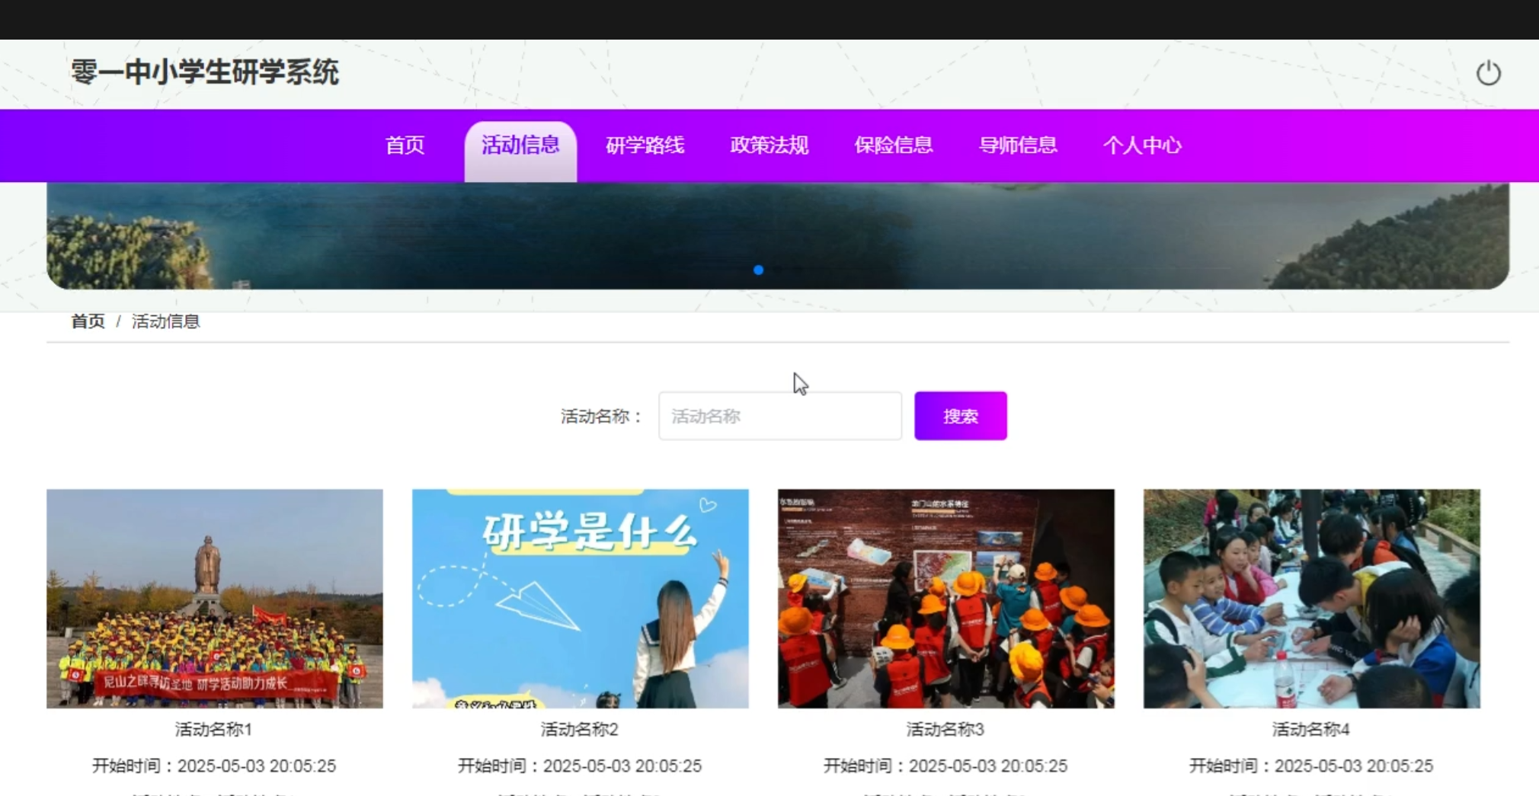The height and width of the screenshot is (796, 1539).
Task: Click the active blue carousel dot
Action: coord(758,270)
